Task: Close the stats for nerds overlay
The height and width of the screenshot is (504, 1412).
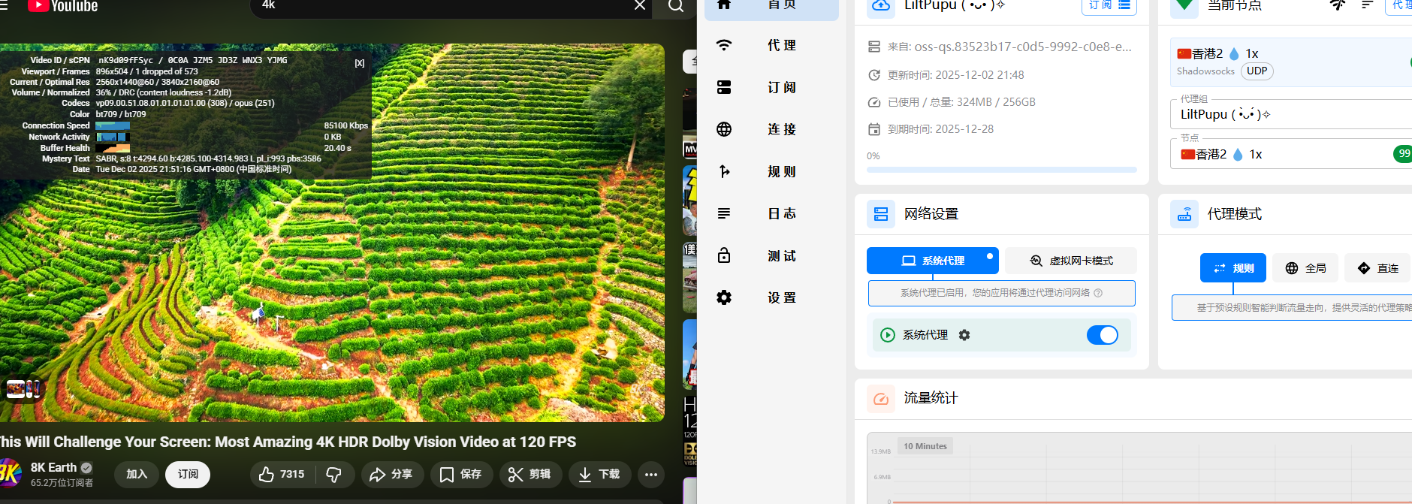Action: 360,64
